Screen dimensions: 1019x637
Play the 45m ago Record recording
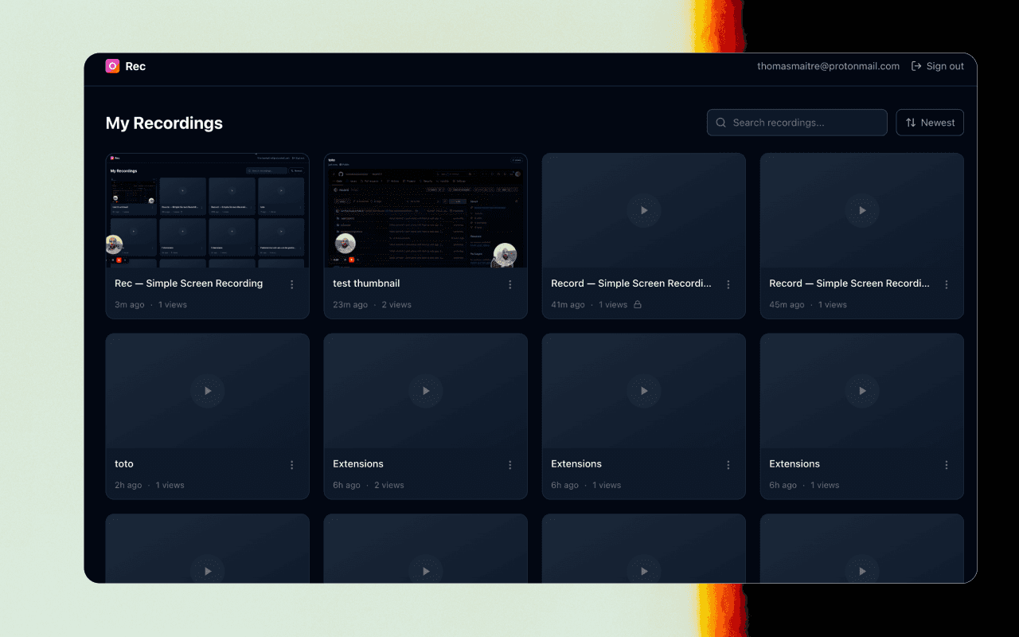click(862, 210)
